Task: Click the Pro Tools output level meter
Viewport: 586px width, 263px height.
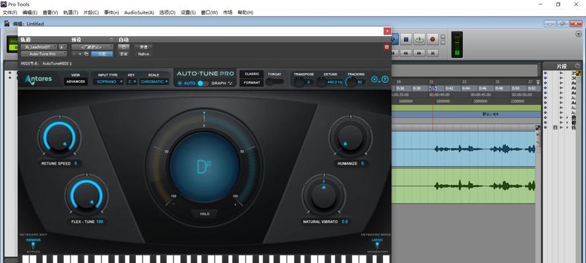Action: [457, 44]
